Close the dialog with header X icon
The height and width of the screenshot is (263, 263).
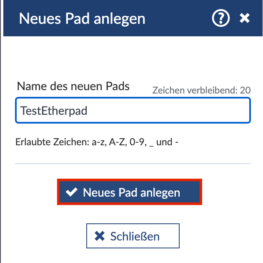coord(245,18)
